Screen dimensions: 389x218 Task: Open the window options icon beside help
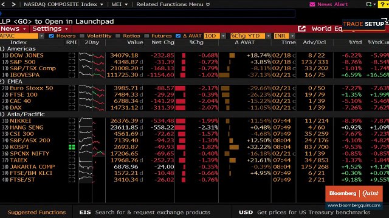369,4
